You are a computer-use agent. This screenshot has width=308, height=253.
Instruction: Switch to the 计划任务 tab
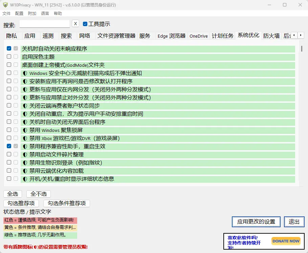click(x=223, y=36)
